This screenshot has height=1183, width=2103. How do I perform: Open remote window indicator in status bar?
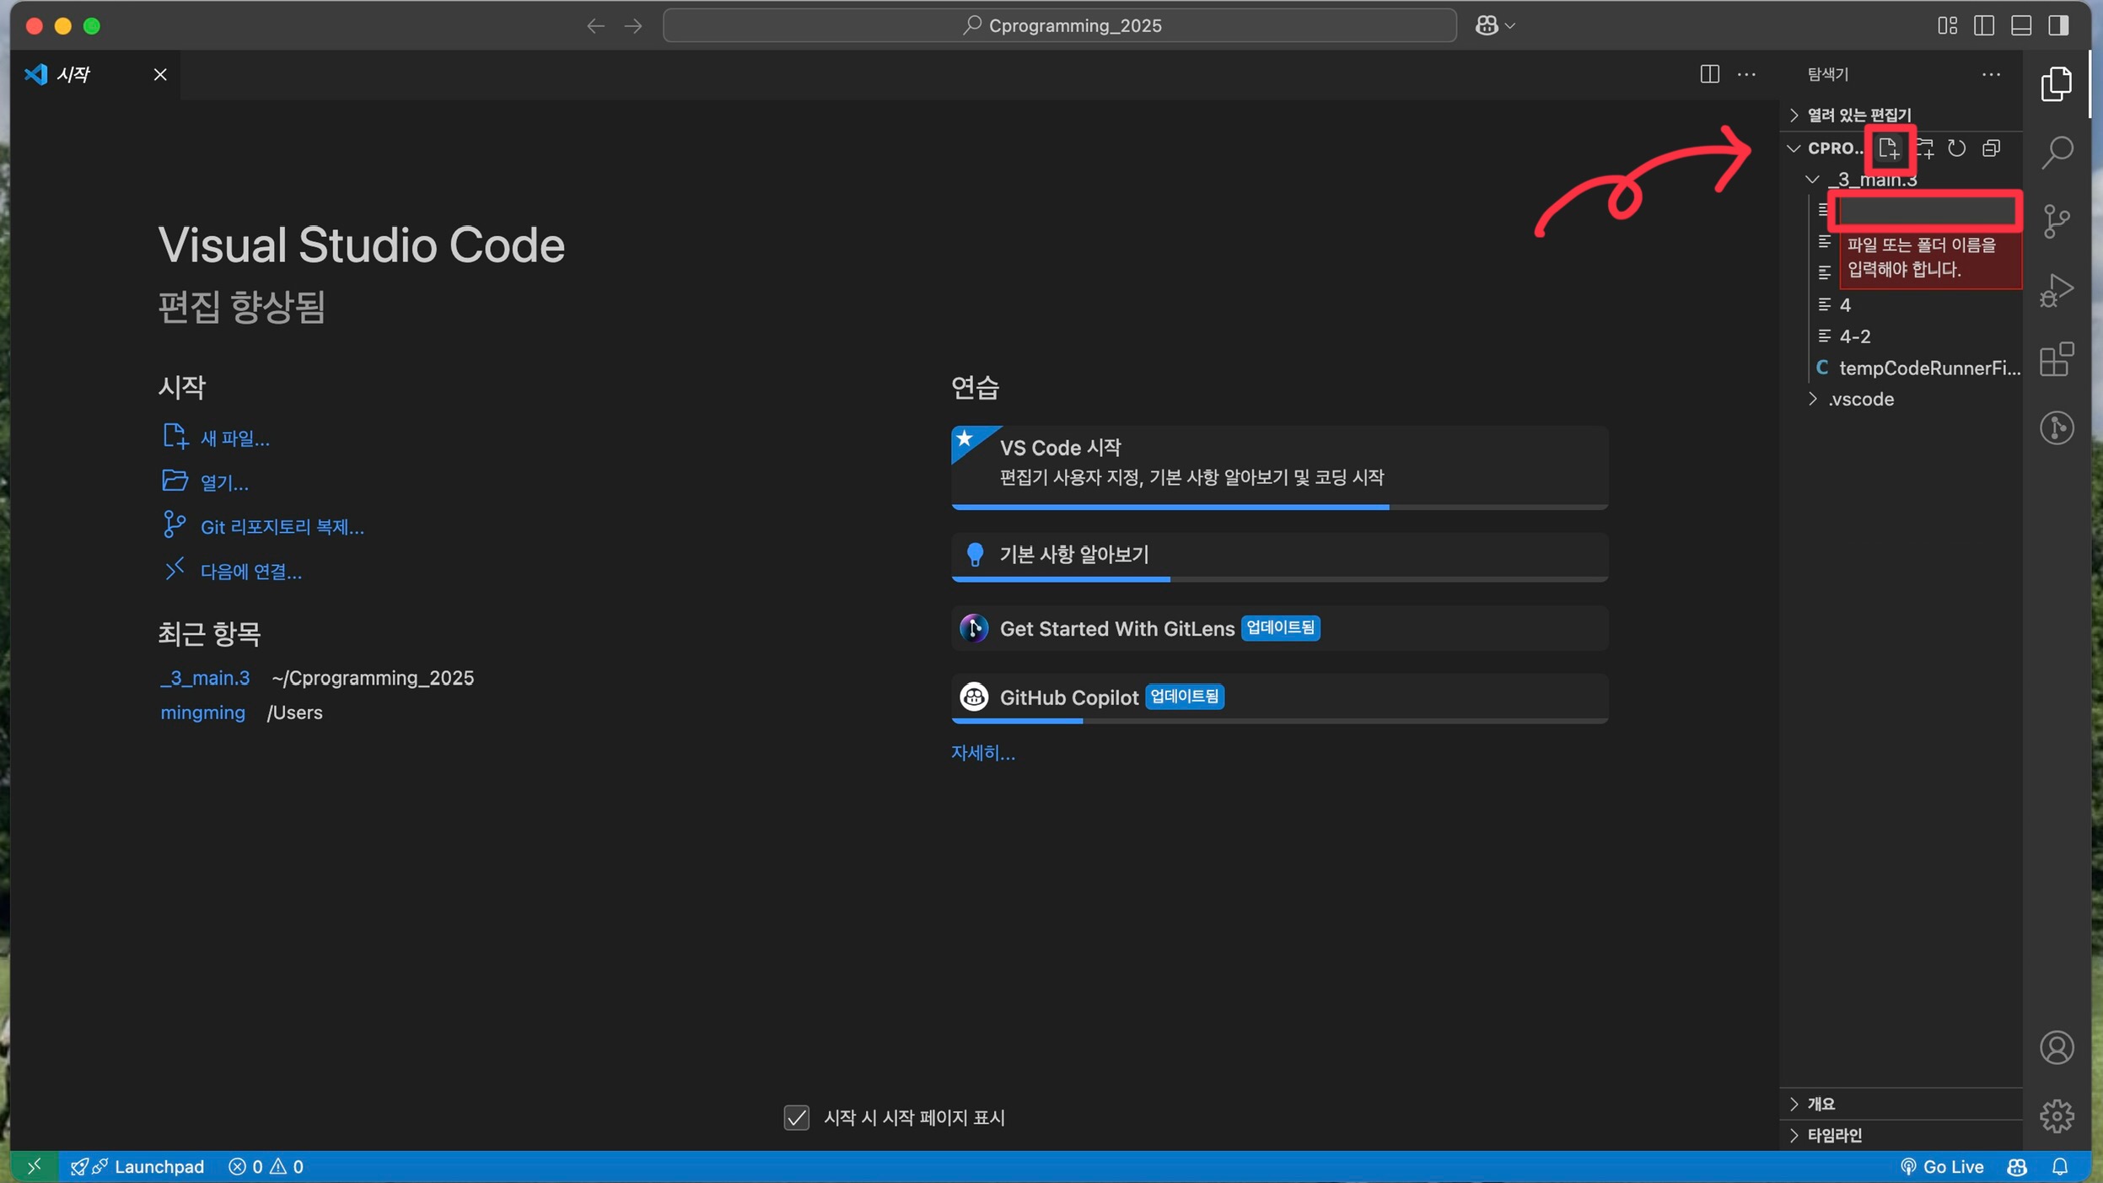34,1166
